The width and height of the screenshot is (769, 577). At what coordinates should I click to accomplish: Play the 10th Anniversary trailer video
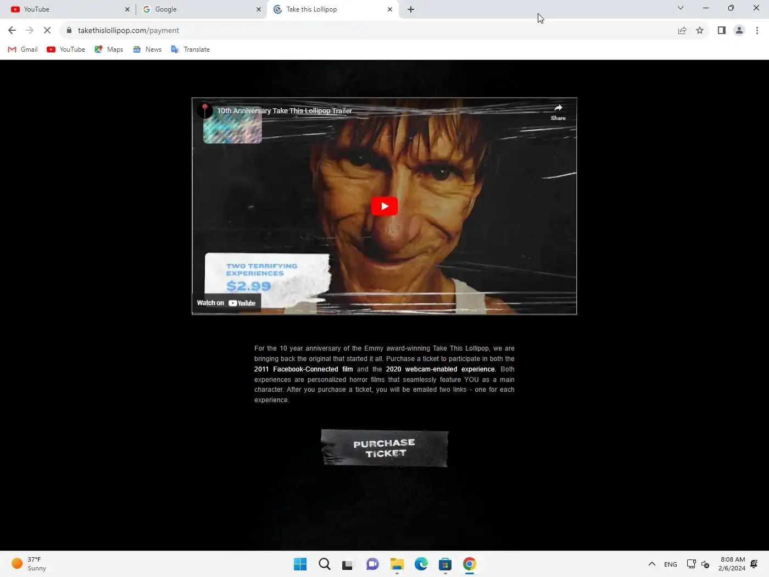pyautogui.click(x=384, y=206)
